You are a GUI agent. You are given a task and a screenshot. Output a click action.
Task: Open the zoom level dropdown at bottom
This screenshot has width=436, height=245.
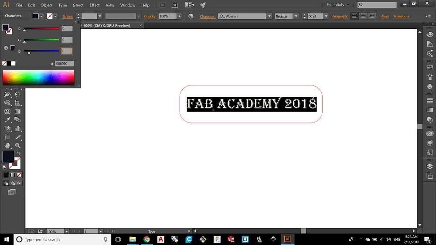[66, 231]
